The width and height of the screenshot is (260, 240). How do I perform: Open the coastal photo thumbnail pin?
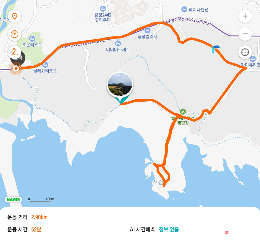pyautogui.click(x=120, y=85)
